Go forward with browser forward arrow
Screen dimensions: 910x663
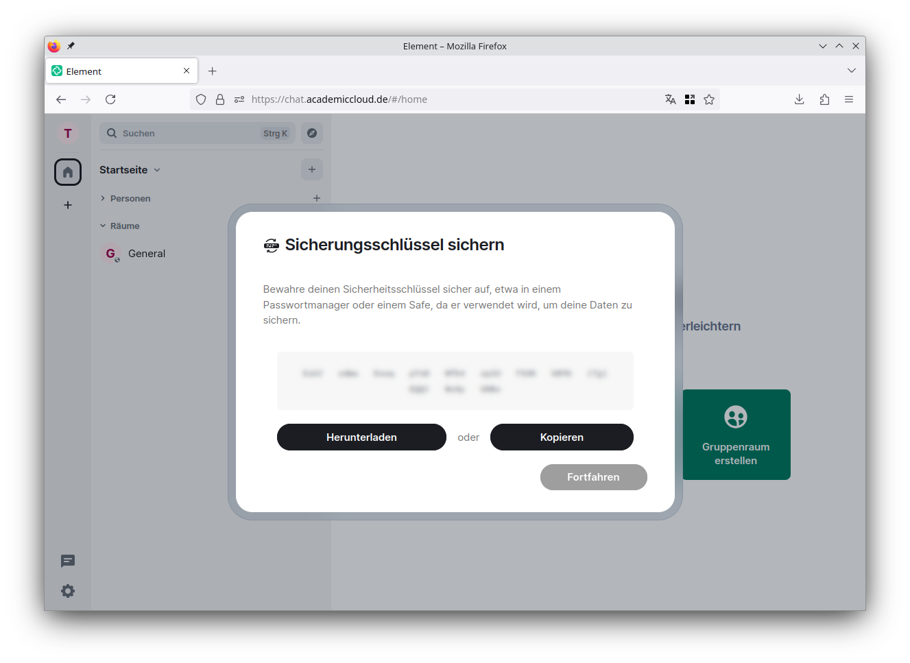pyautogui.click(x=86, y=99)
